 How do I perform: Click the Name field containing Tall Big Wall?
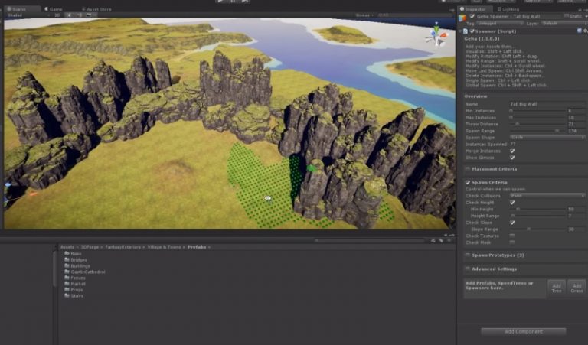547,104
